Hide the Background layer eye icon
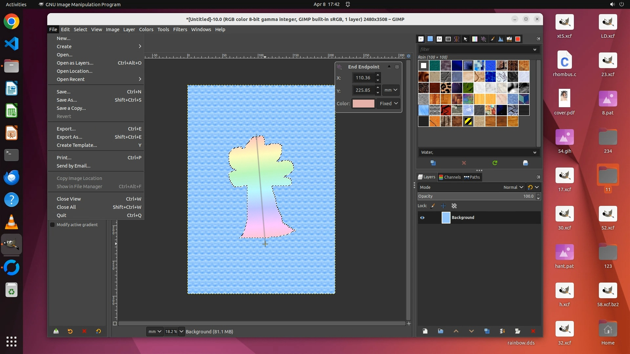Image resolution: width=630 pixels, height=354 pixels. pos(422,218)
